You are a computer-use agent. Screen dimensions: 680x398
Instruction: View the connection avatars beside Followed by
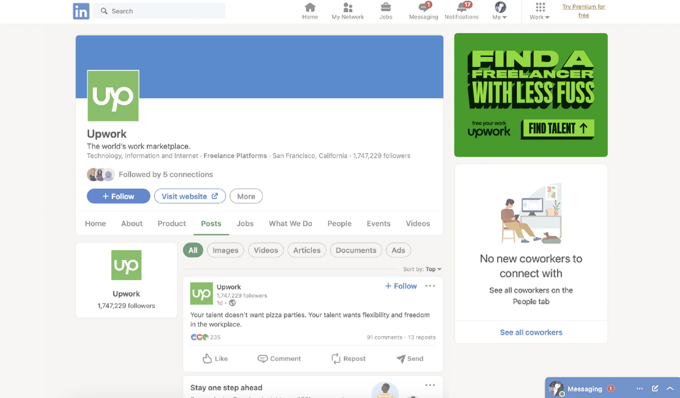100,175
